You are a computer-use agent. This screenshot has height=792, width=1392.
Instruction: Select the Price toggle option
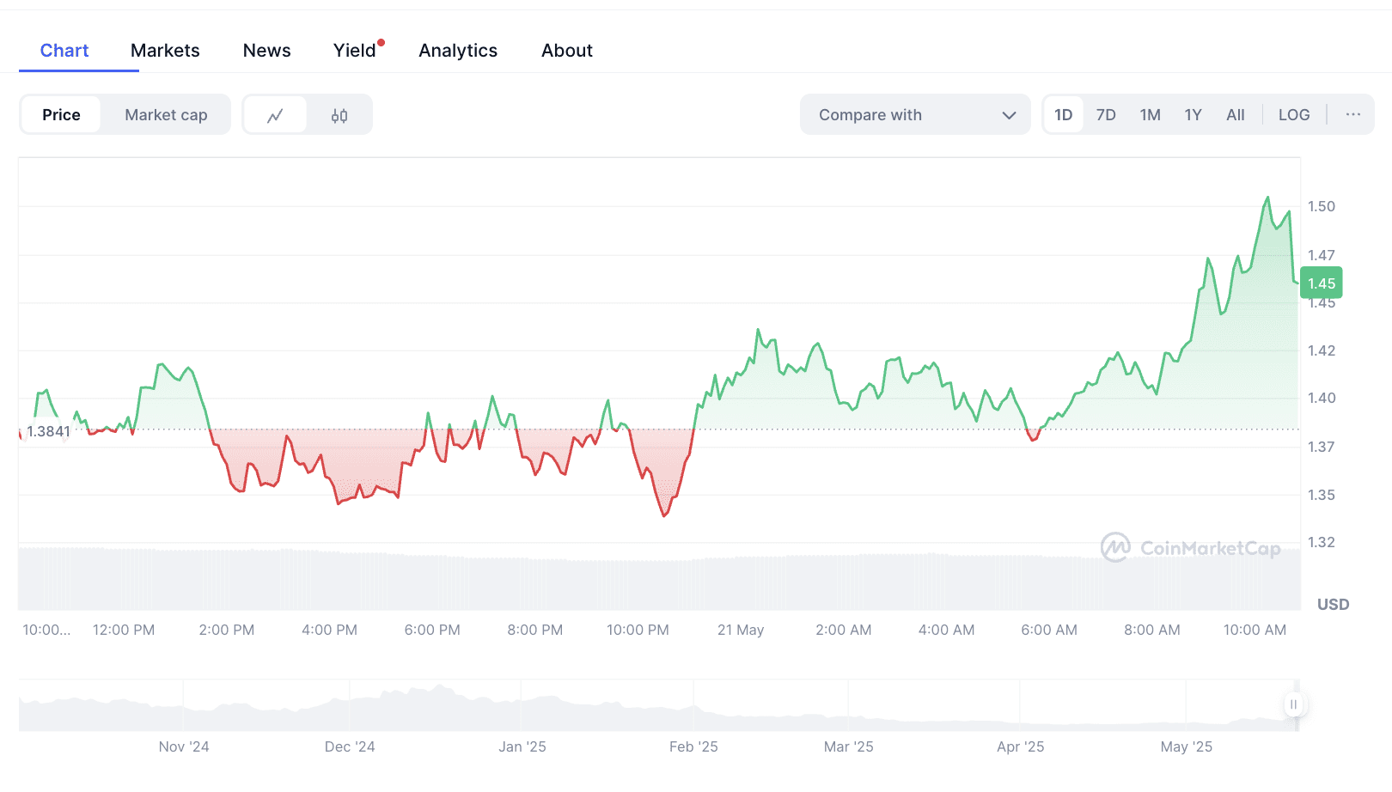pyautogui.click(x=61, y=115)
